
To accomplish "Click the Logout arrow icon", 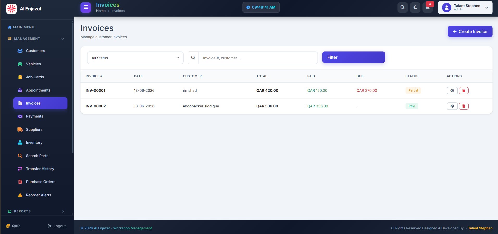I will point(50,226).
